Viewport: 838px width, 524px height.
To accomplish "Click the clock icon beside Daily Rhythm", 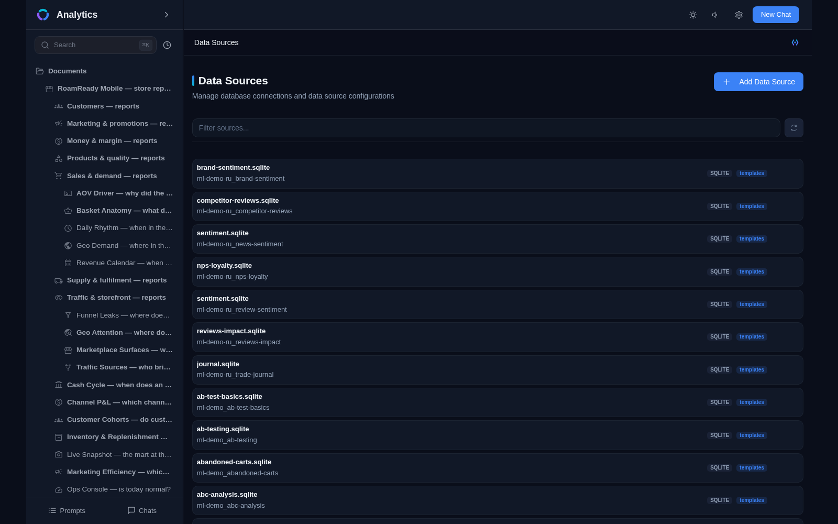I will [68, 228].
